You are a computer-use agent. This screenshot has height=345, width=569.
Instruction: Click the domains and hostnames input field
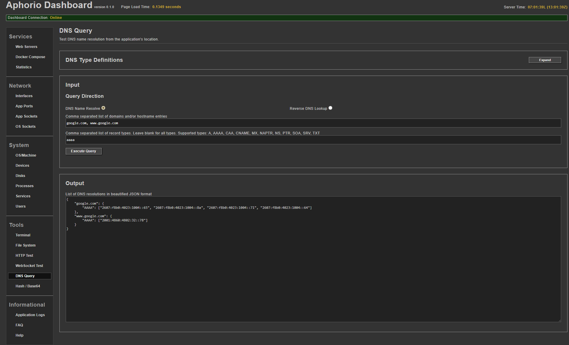click(x=313, y=123)
